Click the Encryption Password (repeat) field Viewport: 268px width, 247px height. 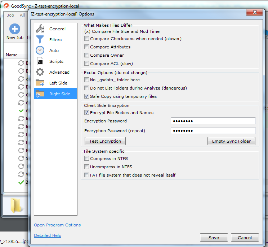pyautogui.click(x=213, y=131)
